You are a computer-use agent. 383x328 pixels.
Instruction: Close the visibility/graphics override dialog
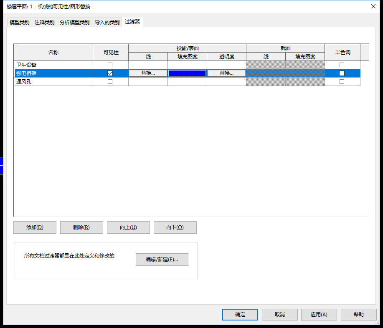(x=373, y=6)
